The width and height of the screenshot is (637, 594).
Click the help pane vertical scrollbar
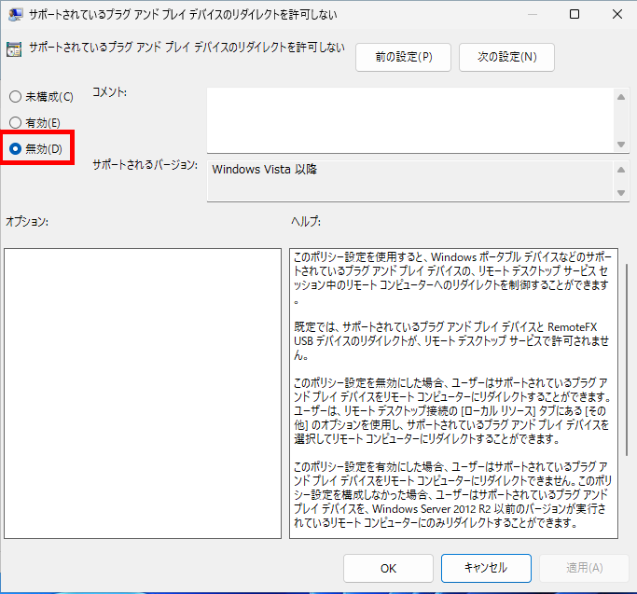point(627,360)
